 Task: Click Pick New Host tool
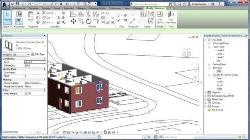171,17
